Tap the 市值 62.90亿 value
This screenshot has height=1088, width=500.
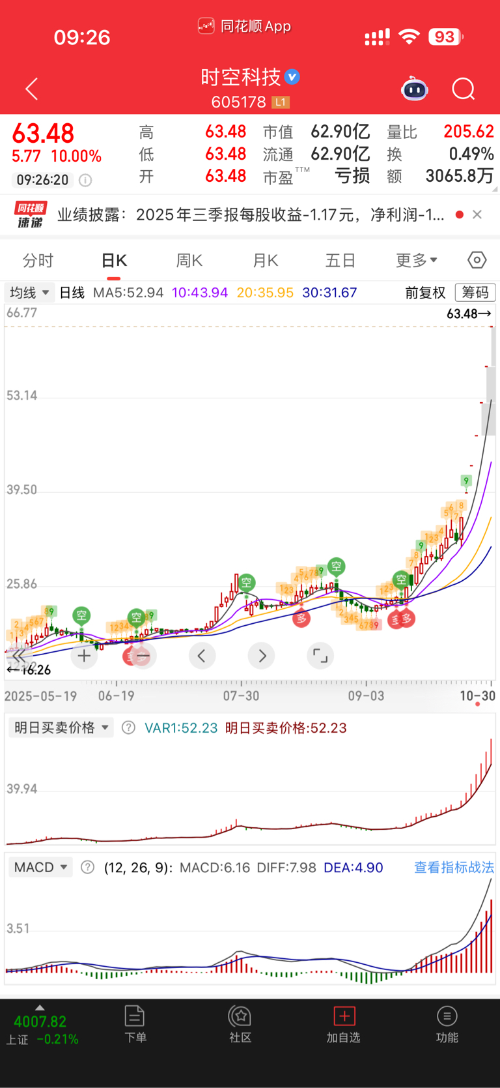340,132
